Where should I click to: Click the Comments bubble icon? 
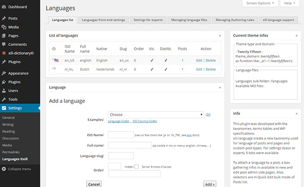(4, 45)
